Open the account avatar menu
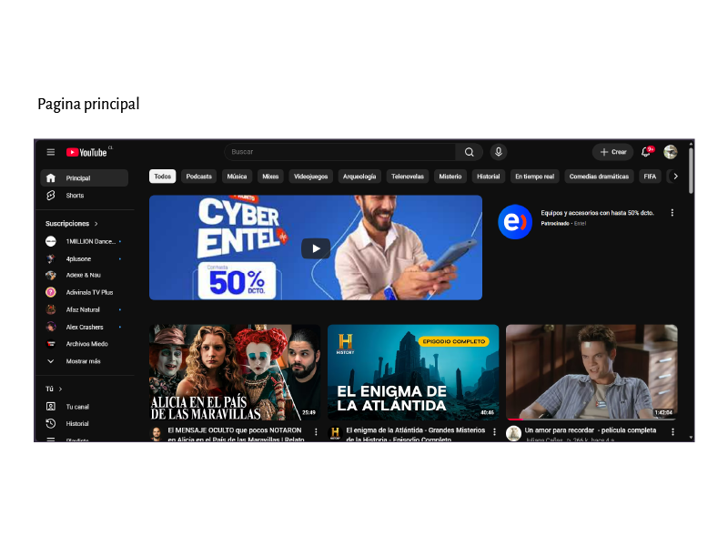The height and width of the screenshot is (546, 728). 670,152
